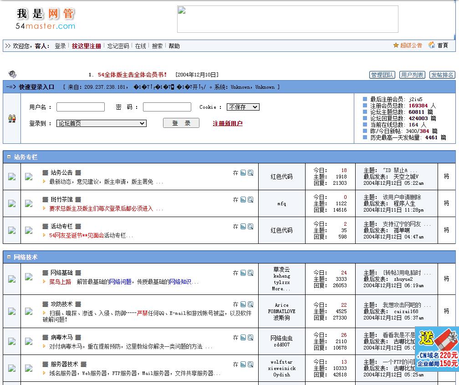This screenshot has height=385, width=459.
Task: Collapse the 站务专栏 category section
Action: [x=9, y=157]
